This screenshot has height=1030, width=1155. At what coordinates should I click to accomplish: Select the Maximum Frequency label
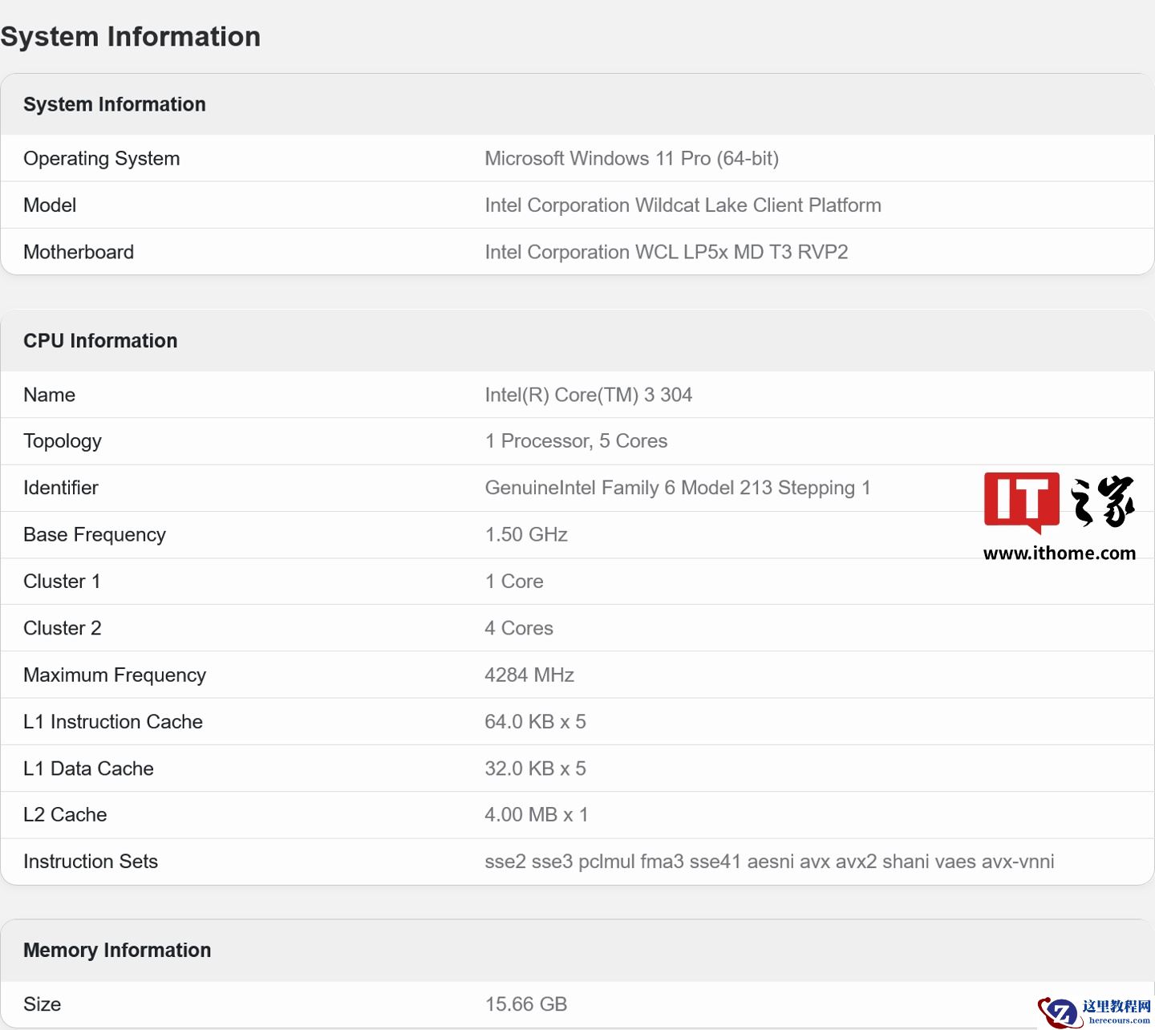(x=115, y=675)
